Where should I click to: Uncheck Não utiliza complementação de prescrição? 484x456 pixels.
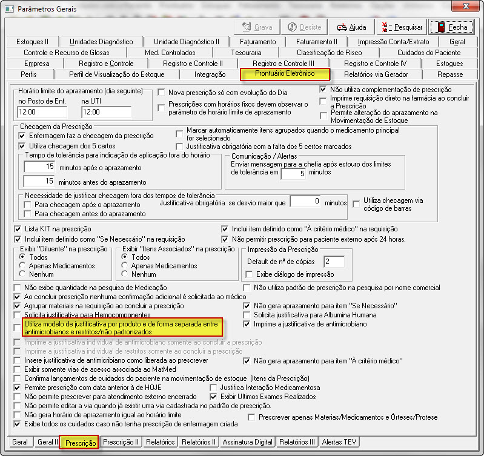pyautogui.click(x=323, y=90)
